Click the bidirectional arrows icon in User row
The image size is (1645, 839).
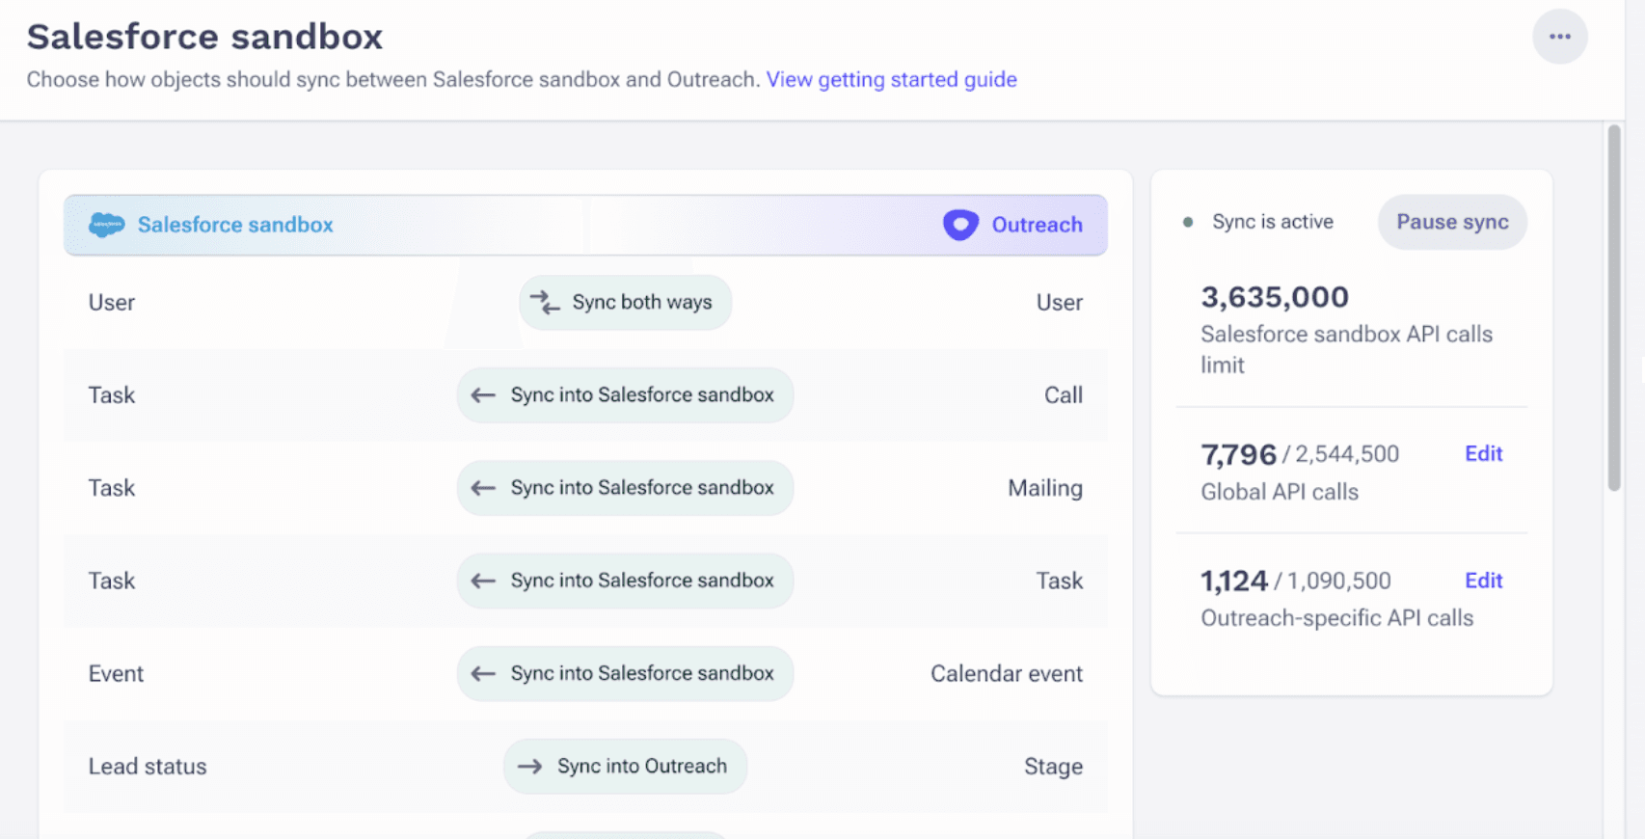pyautogui.click(x=545, y=303)
